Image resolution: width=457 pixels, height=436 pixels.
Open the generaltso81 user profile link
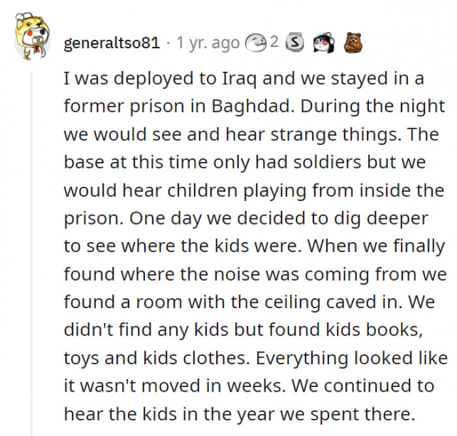[112, 43]
